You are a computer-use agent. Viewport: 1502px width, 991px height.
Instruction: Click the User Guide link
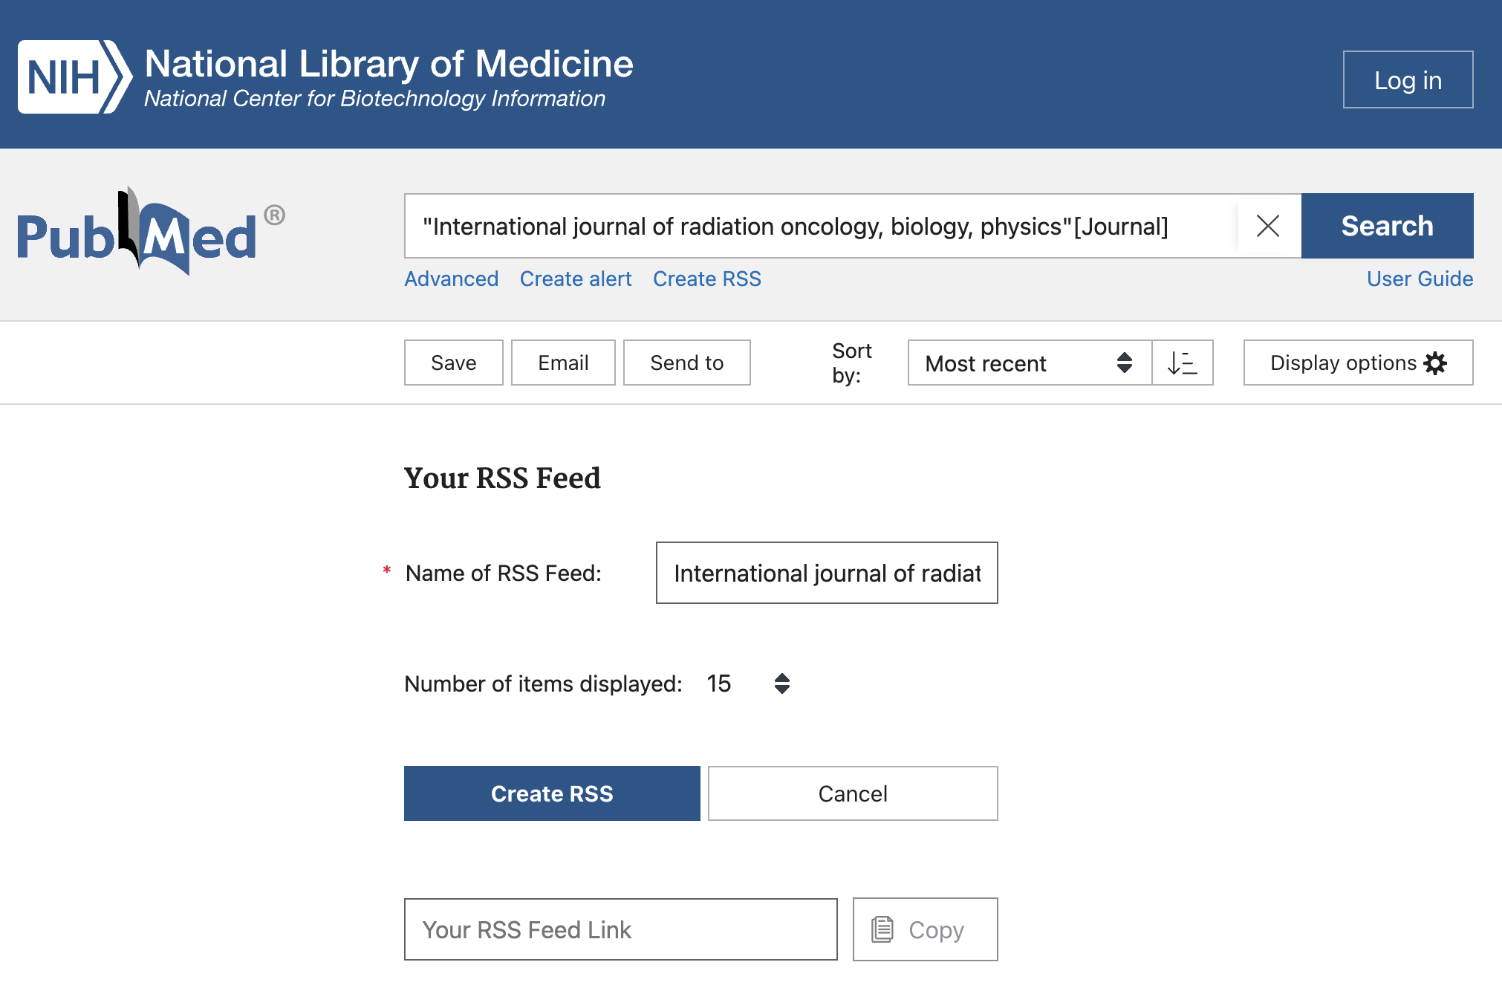point(1421,279)
